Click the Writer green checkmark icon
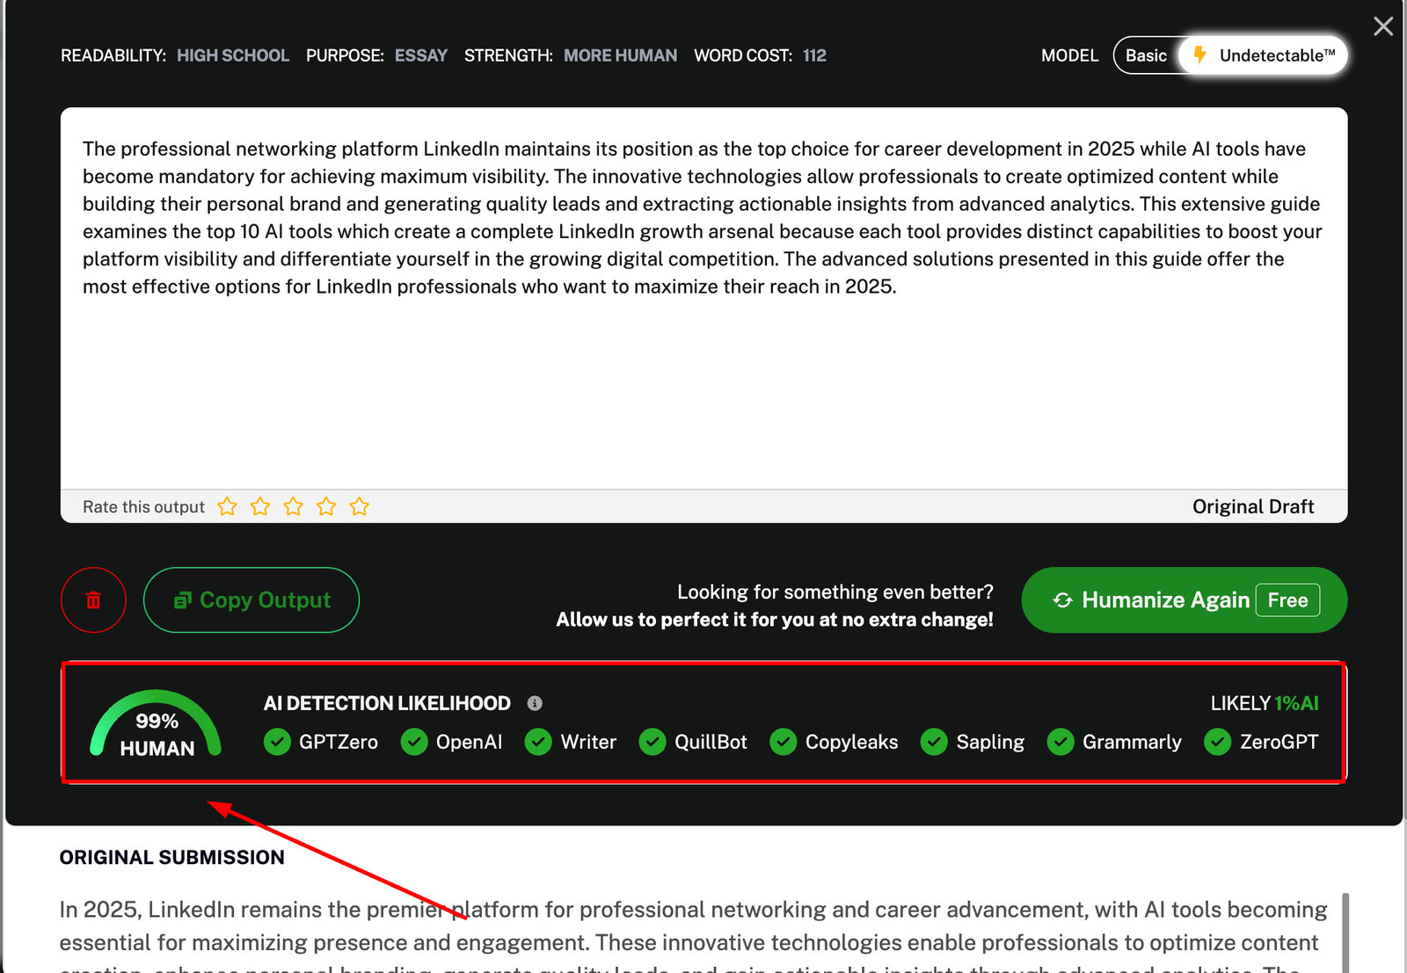The height and width of the screenshot is (973, 1407). point(538,742)
